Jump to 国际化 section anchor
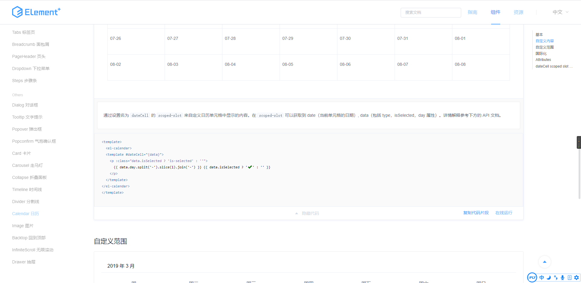Viewport: 581px width, 283px height. [x=541, y=54]
